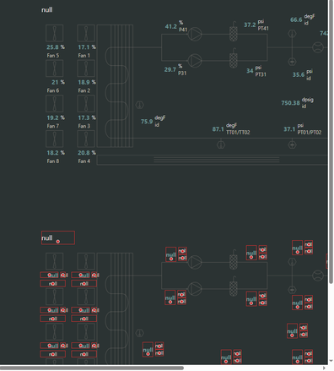The height and width of the screenshot is (371, 334).
Task: Click the 41.2 % P41 value
Action: pos(171,27)
